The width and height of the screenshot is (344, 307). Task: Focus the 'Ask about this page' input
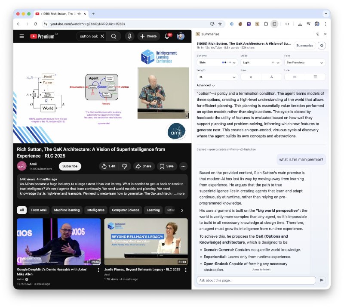[x=256, y=280]
